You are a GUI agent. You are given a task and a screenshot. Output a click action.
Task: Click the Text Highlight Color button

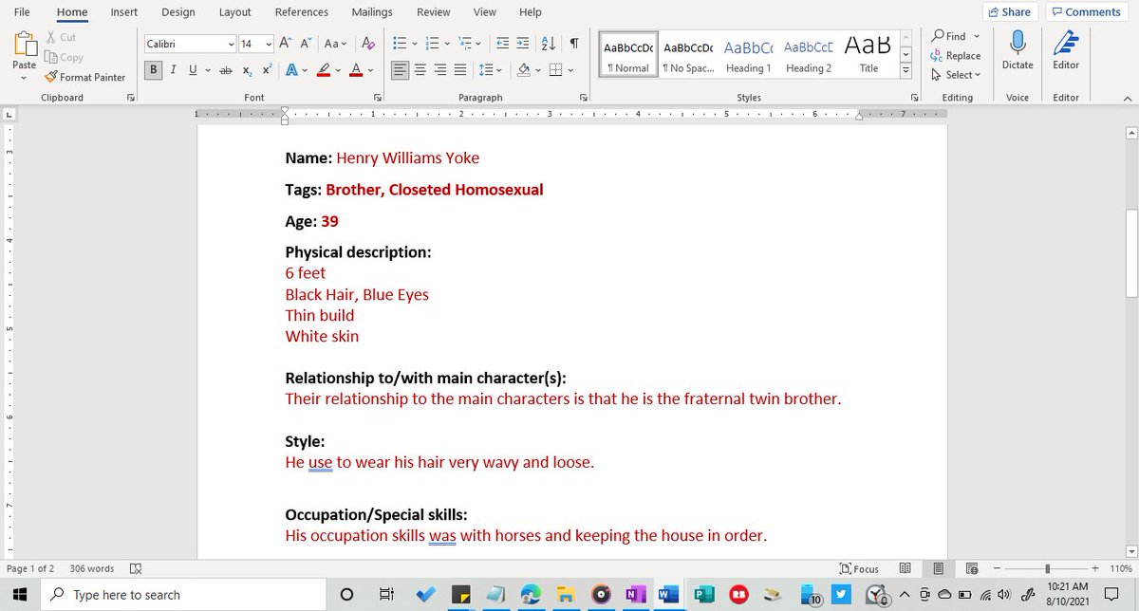(x=324, y=70)
